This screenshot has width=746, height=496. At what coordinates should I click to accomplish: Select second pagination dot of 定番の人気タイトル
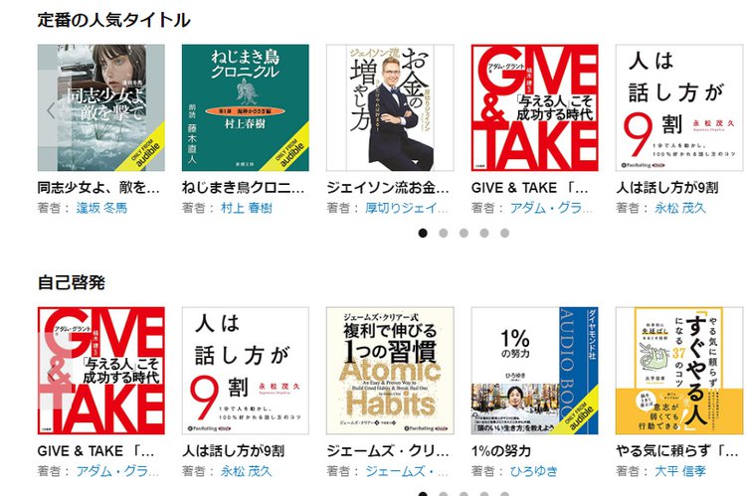pos(443,233)
